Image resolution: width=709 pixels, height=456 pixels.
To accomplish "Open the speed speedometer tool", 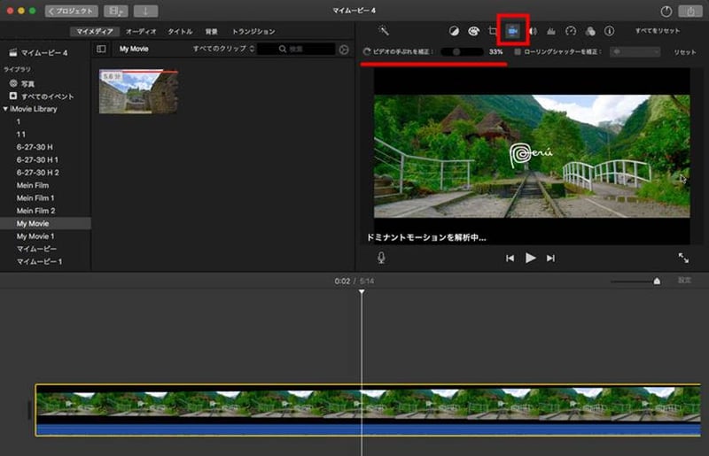I will tap(571, 31).
